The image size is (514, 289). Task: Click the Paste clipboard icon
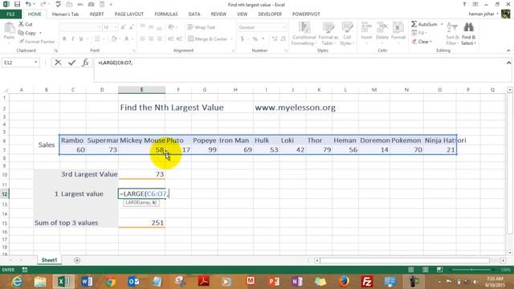click(9, 29)
